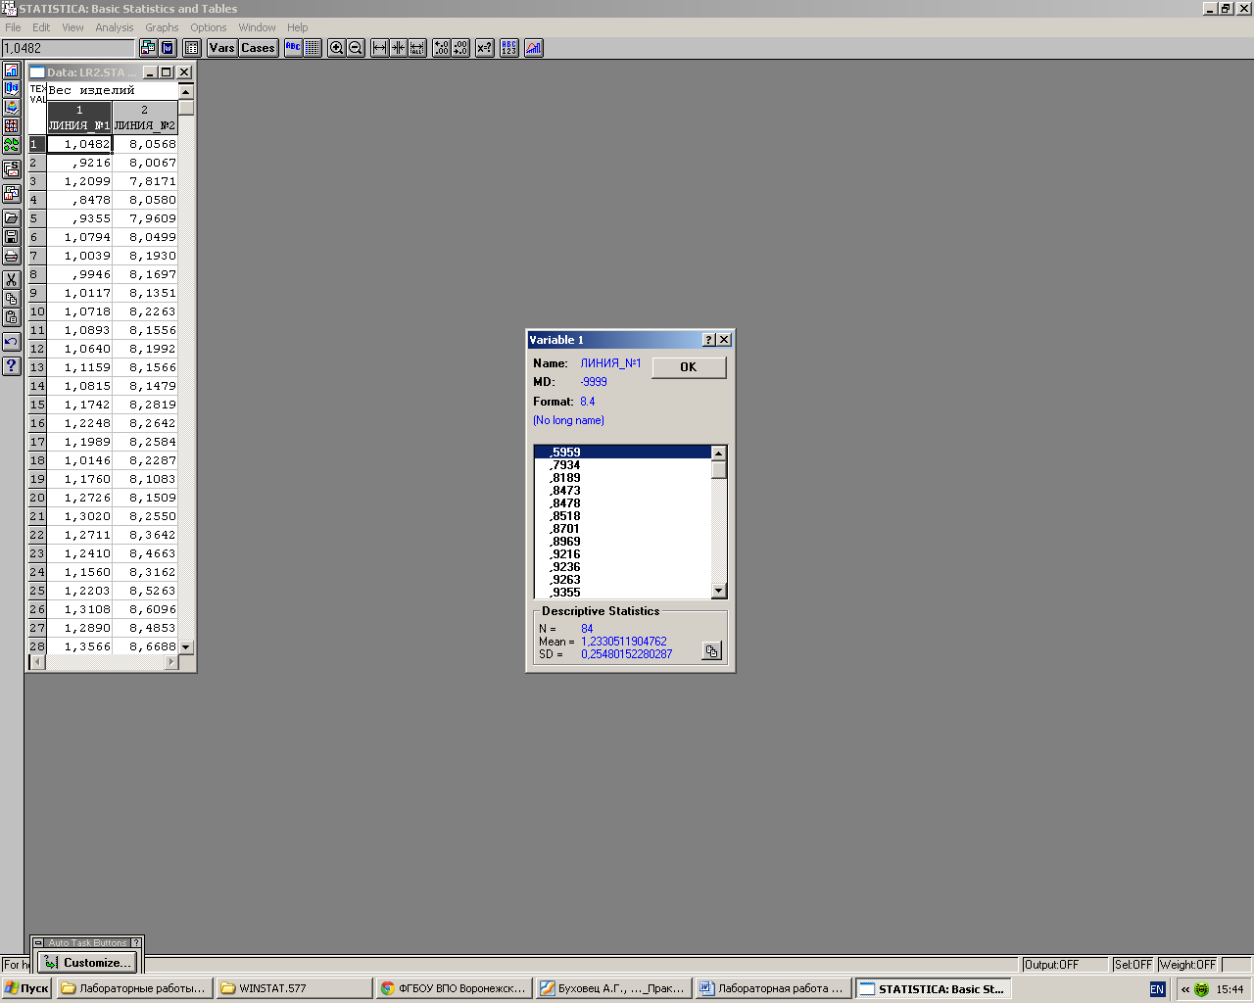
Task: Click the undo arrow icon
Action: (11, 341)
